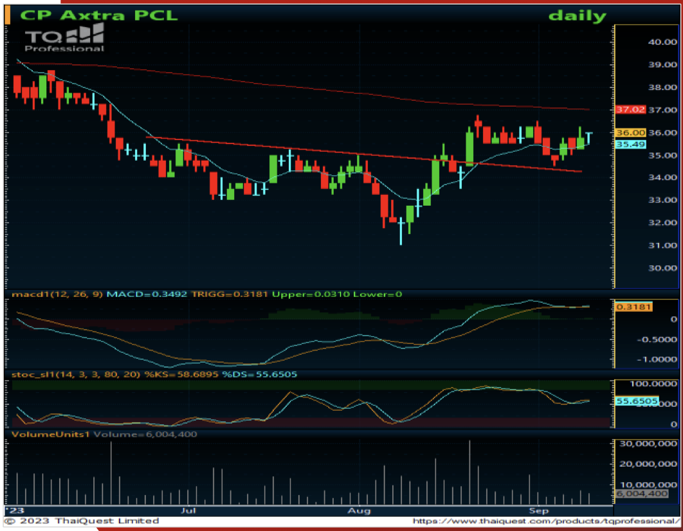Select the stoc_sl1(14, 3, 3, 80, 20) indicator name
The width and height of the screenshot is (683, 531).
76,375
